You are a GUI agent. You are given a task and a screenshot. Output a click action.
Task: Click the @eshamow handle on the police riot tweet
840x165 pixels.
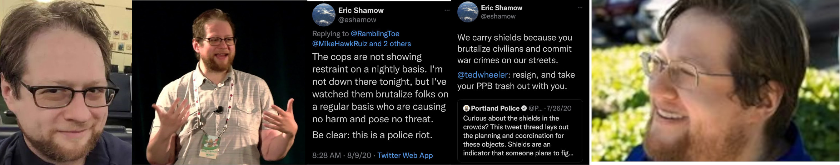[357, 20]
